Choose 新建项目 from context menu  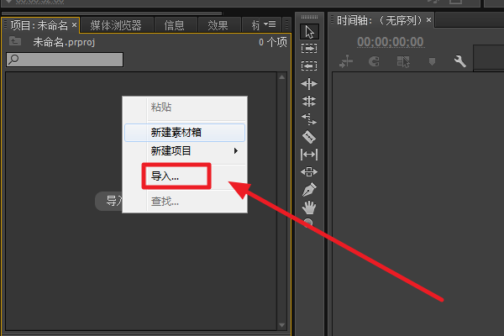(185, 151)
